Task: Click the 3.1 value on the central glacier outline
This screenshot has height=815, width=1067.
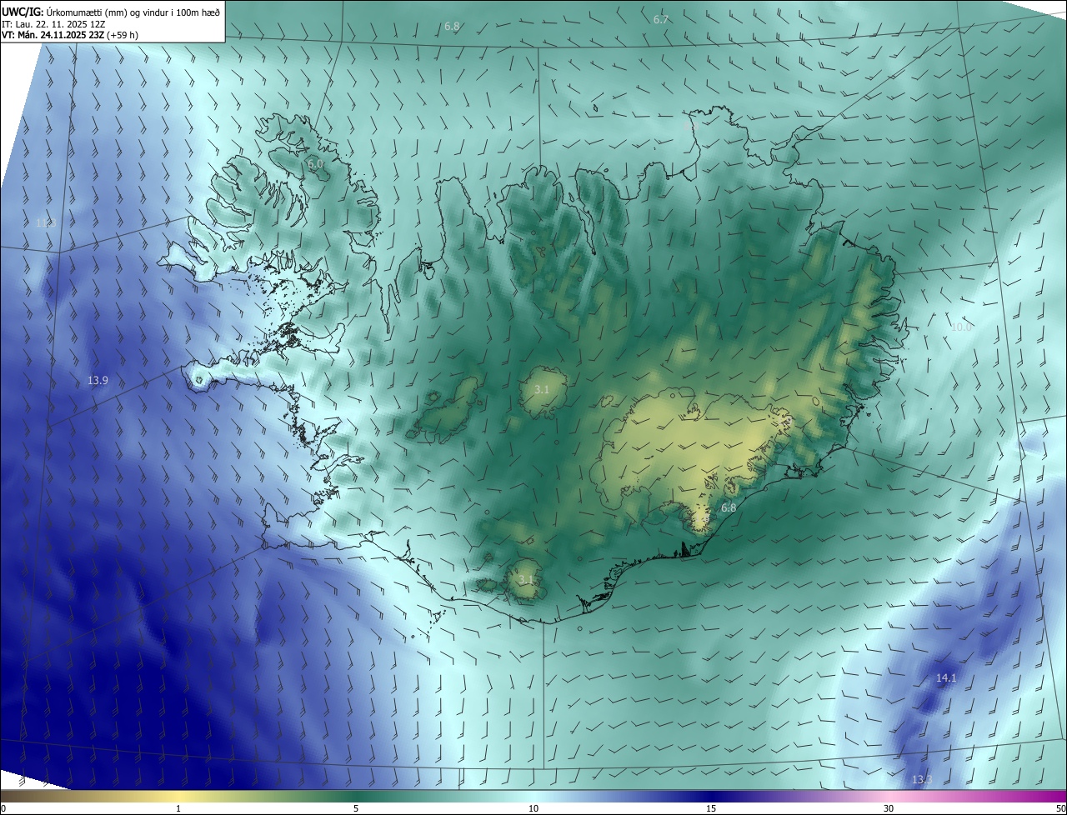Action: (x=542, y=389)
